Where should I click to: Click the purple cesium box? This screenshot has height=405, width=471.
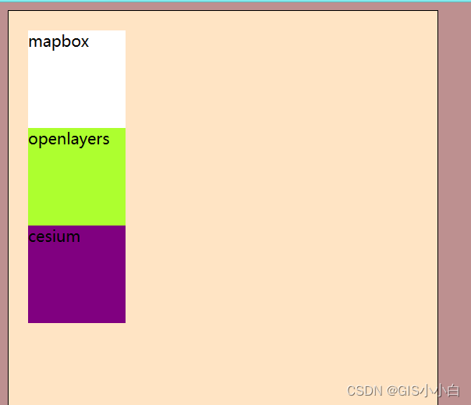coord(76,274)
